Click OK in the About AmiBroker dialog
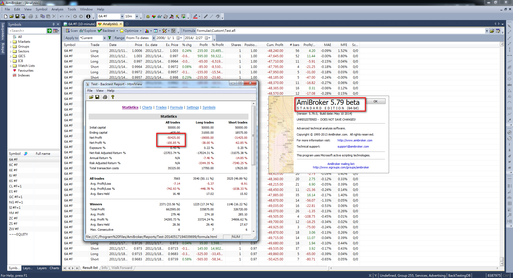The image size is (513, 278). (x=375, y=101)
